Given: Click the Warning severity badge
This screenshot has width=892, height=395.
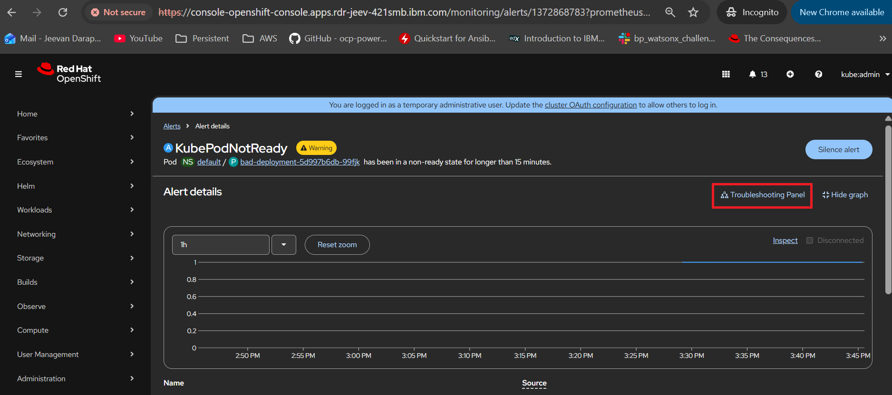Looking at the screenshot, I should 316,148.
